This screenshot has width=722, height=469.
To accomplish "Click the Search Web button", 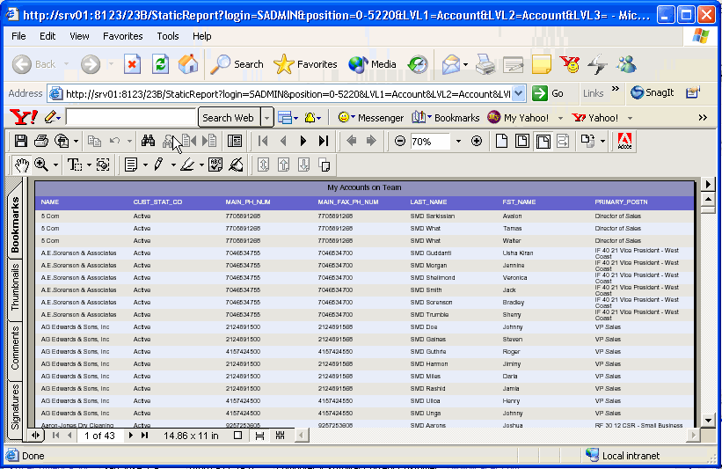I will pyautogui.click(x=228, y=117).
